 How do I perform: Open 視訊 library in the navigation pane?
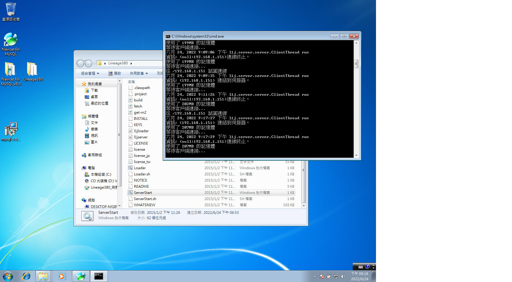pyautogui.click(x=91, y=136)
